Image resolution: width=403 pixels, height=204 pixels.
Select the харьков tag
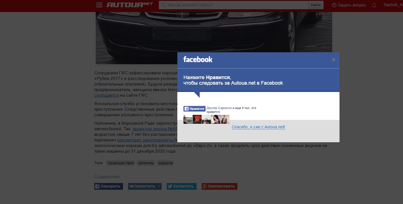165,163
